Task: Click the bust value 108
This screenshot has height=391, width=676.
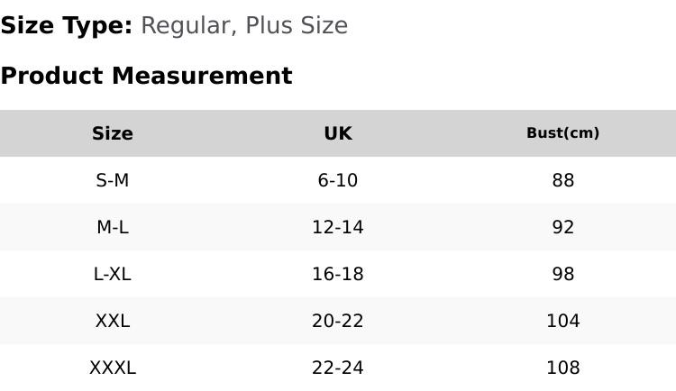Action: [x=563, y=368]
